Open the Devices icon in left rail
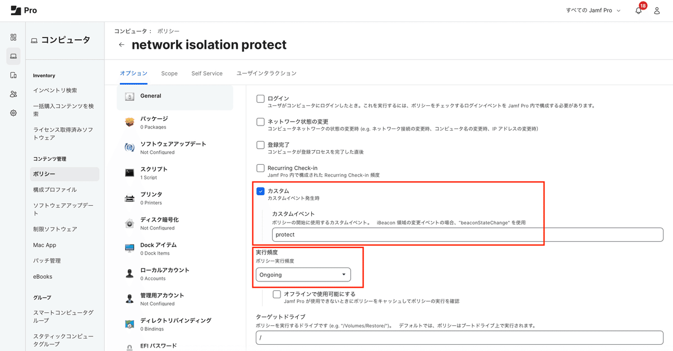This screenshot has height=351, width=673. coord(13,75)
